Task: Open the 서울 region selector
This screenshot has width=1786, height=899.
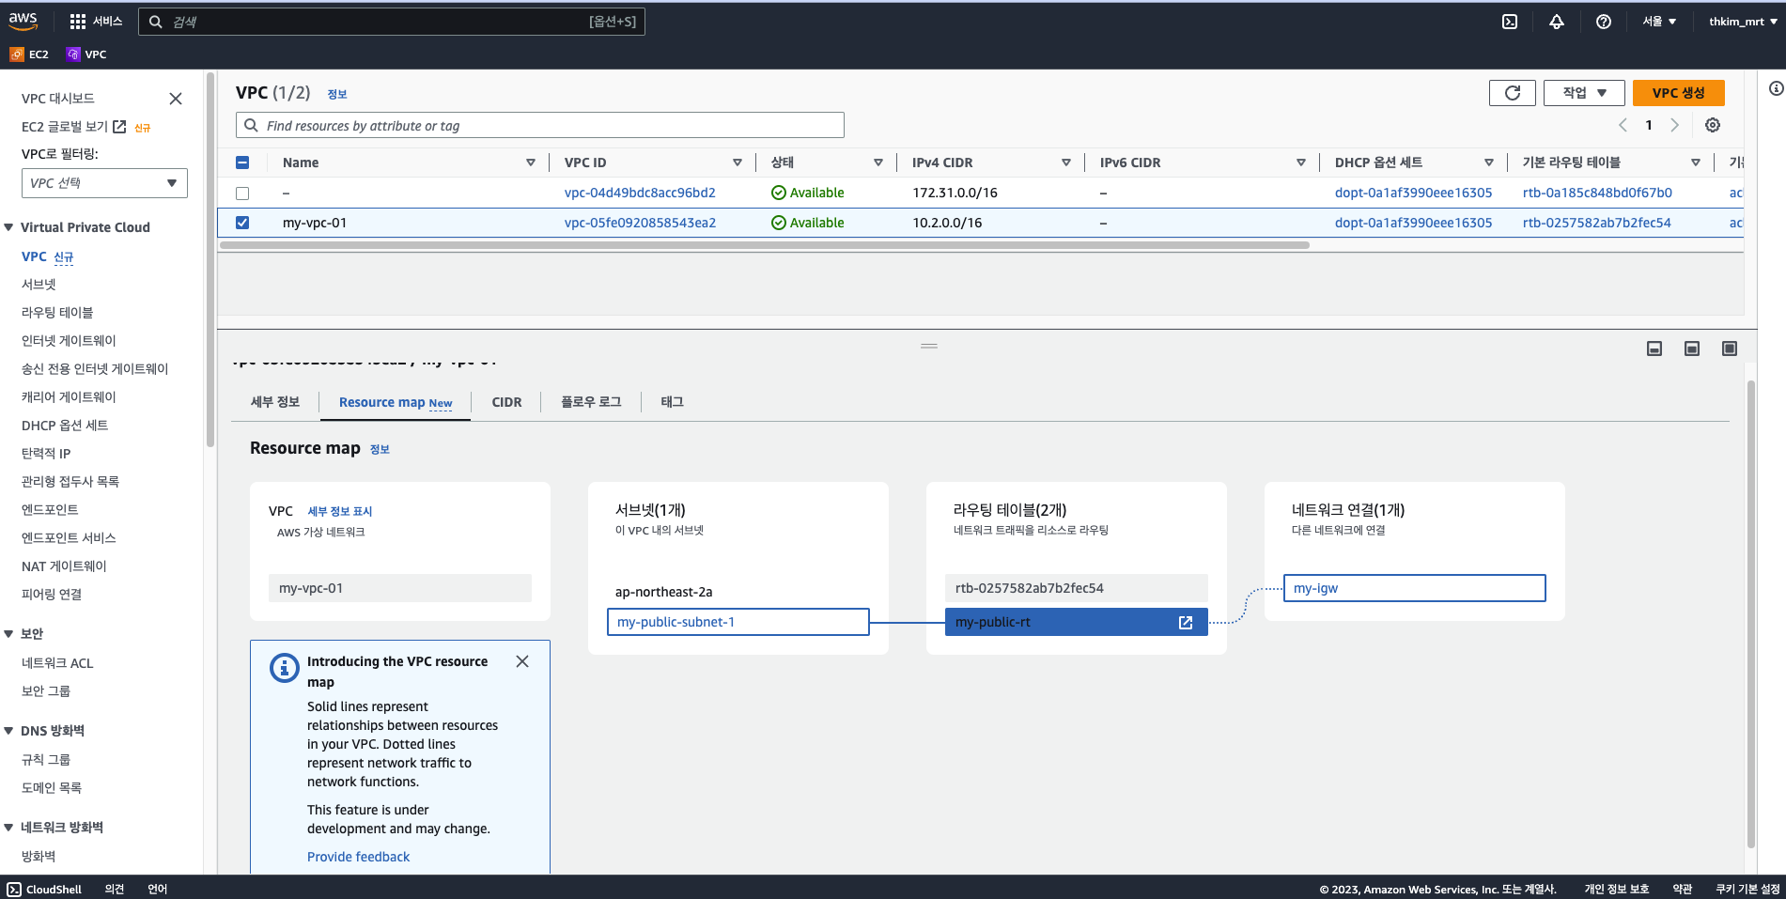Action: click(x=1659, y=22)
